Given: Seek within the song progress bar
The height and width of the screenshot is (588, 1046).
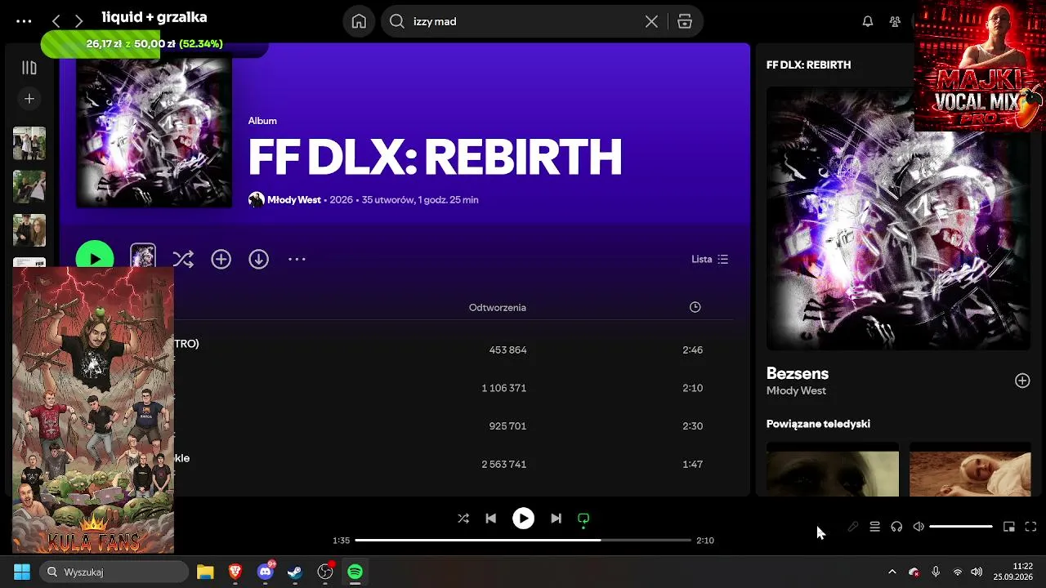Looking at the screenshot, I should 523,540.
